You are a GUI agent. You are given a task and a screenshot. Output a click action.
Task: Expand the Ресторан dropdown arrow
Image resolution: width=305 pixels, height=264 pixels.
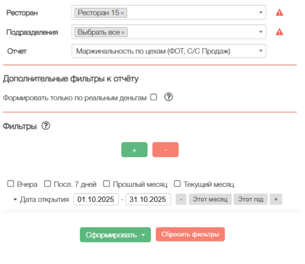coord(261,12)
